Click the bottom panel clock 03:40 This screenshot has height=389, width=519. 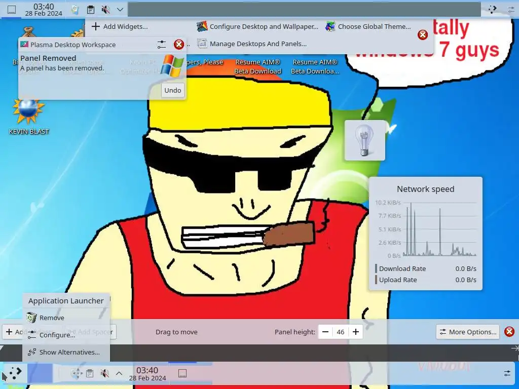[x=147, y=373]
